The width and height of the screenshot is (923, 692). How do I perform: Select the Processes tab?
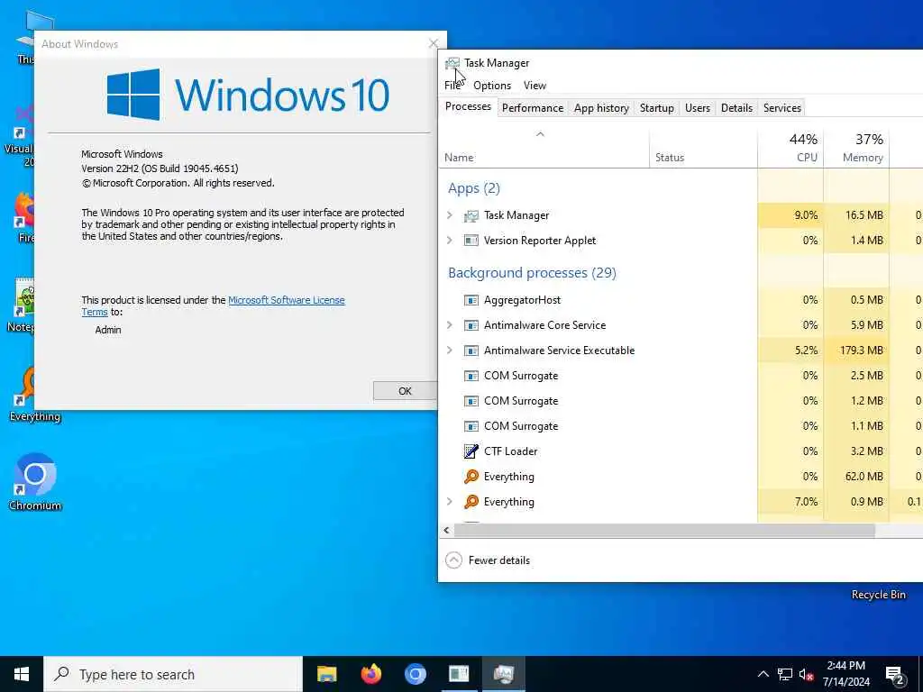(468, 106)
